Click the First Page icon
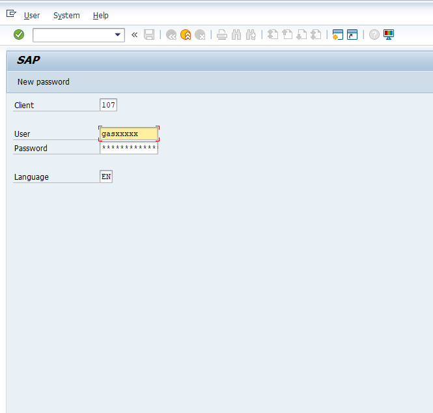The height and width of the screenshot is (413, 433). point(273,35)
